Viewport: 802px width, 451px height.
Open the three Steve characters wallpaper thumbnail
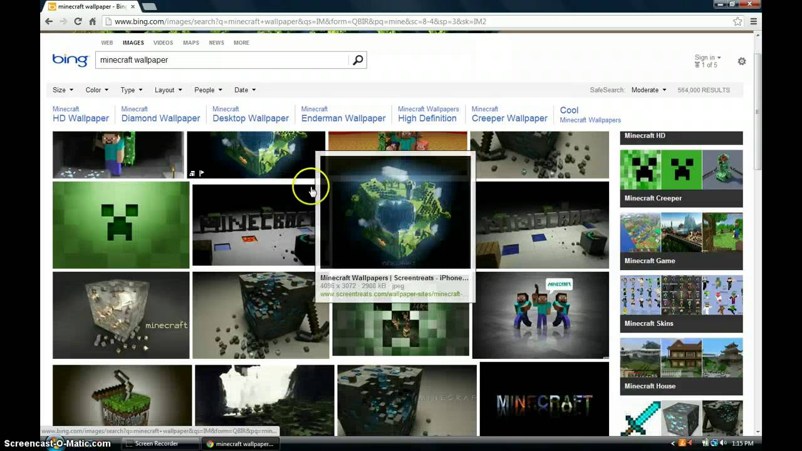pos(540,315)
